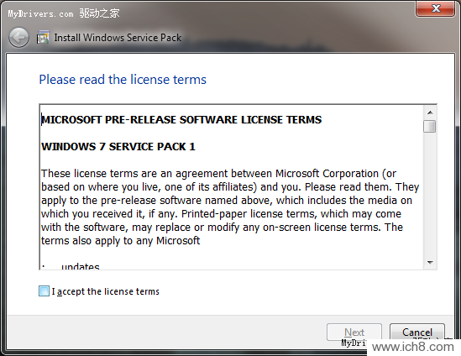Image resolution: width=461 pixels, height=356 pixels.
Task: Cancel the service pack installation
Action: [x=417, y=332]
